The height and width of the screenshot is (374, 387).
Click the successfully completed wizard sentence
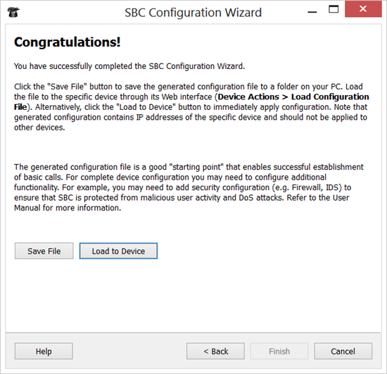129,66
